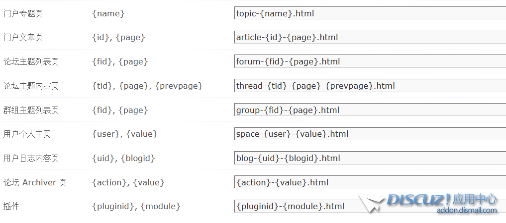Click the group-{fid}-{page}.html input field
This screenshot has width=506, height=223.
(x=370, y=110)
